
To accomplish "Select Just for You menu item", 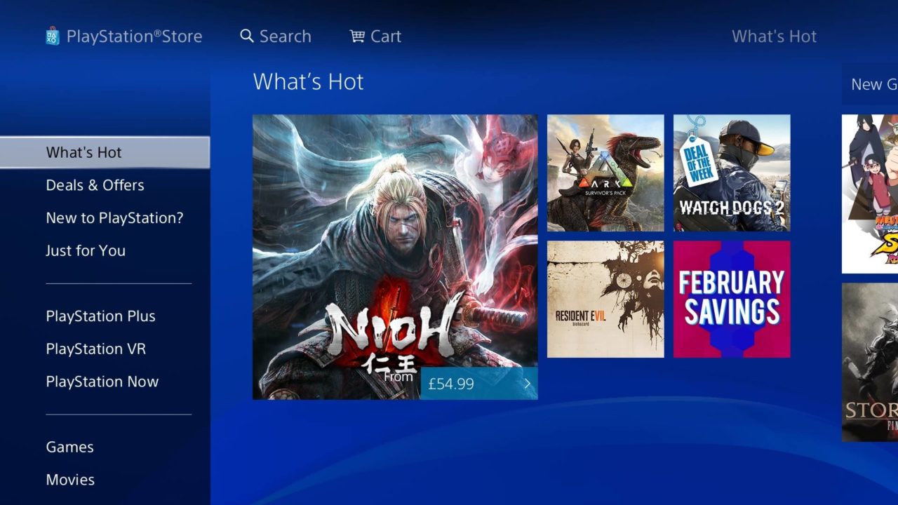I will pos(86,250).
